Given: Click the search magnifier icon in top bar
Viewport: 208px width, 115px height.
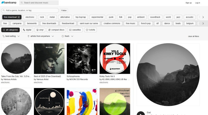Looking at the screenshot, I should 22,3.
